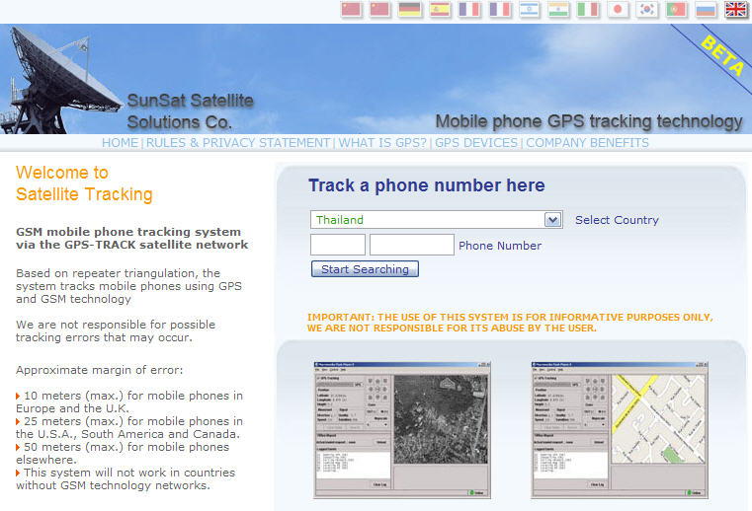Click the '25 meters (max.)' U.S.A. bullet
This screenshot has height=511, width=752.
click(129, 428)
